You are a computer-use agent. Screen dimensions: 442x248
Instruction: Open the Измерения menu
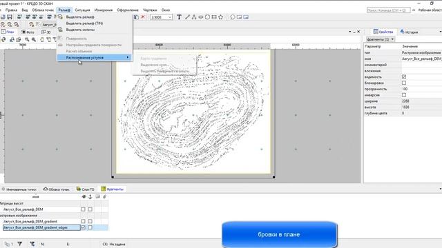[103, 10]
